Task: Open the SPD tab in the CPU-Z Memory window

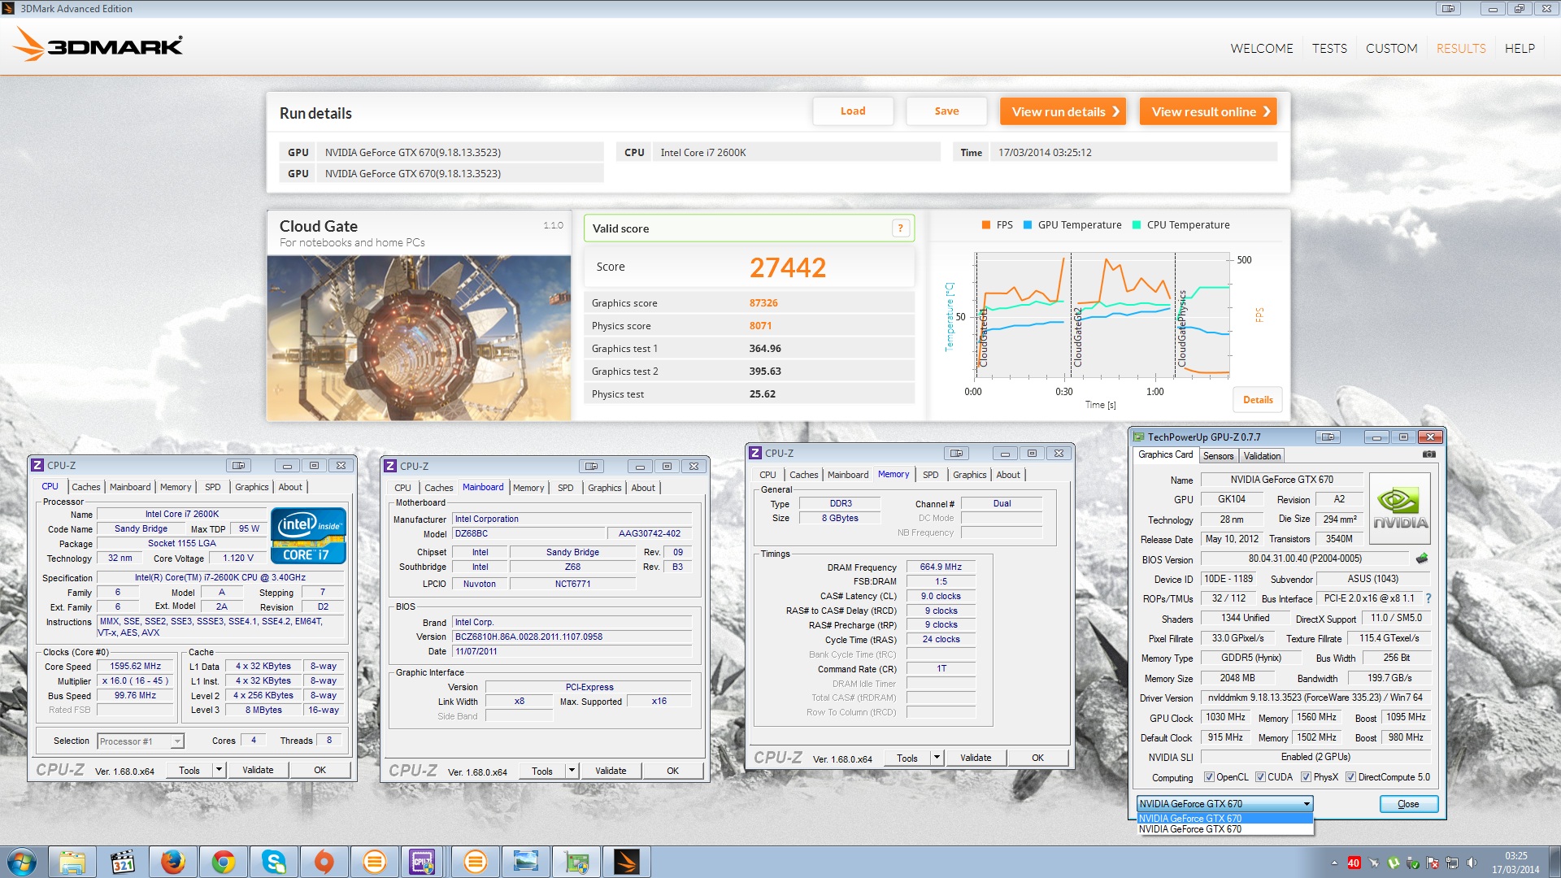Action: point(930,475)
